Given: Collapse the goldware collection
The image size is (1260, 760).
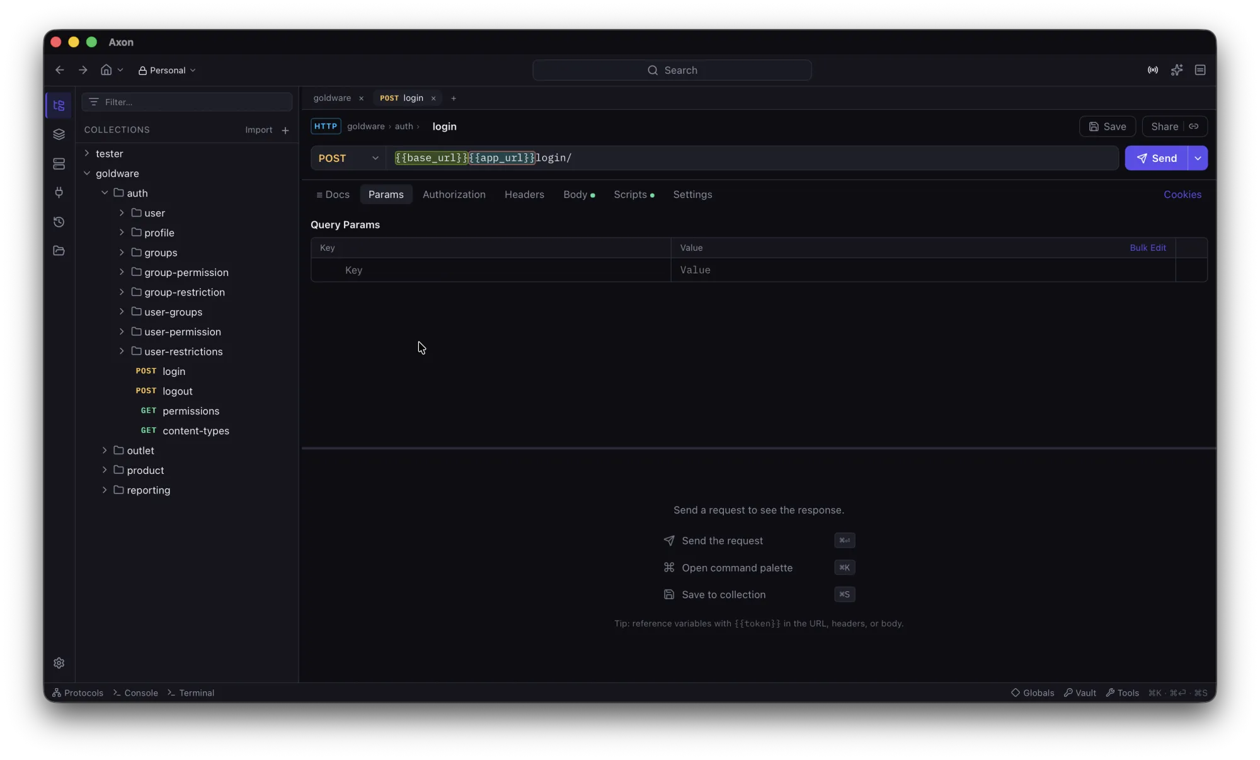Looking at the screenshot, I should pos(87,173).
